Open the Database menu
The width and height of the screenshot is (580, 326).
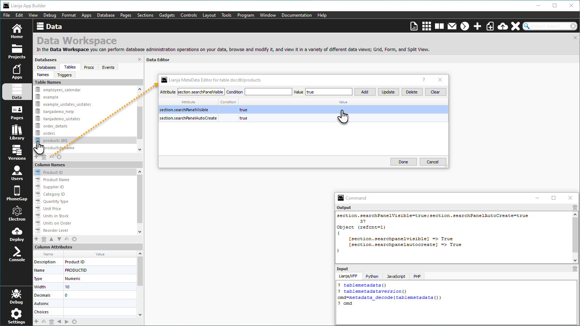[106, 15]
